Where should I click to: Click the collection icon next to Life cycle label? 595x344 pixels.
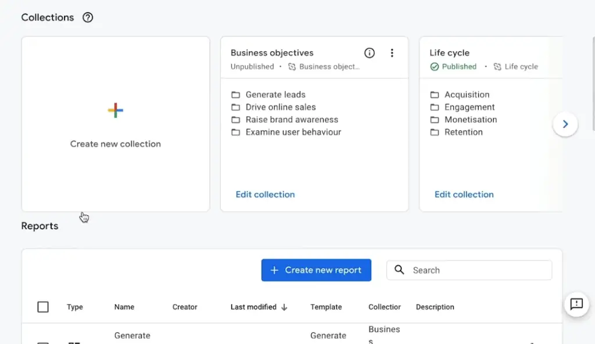tap(497, 66)
